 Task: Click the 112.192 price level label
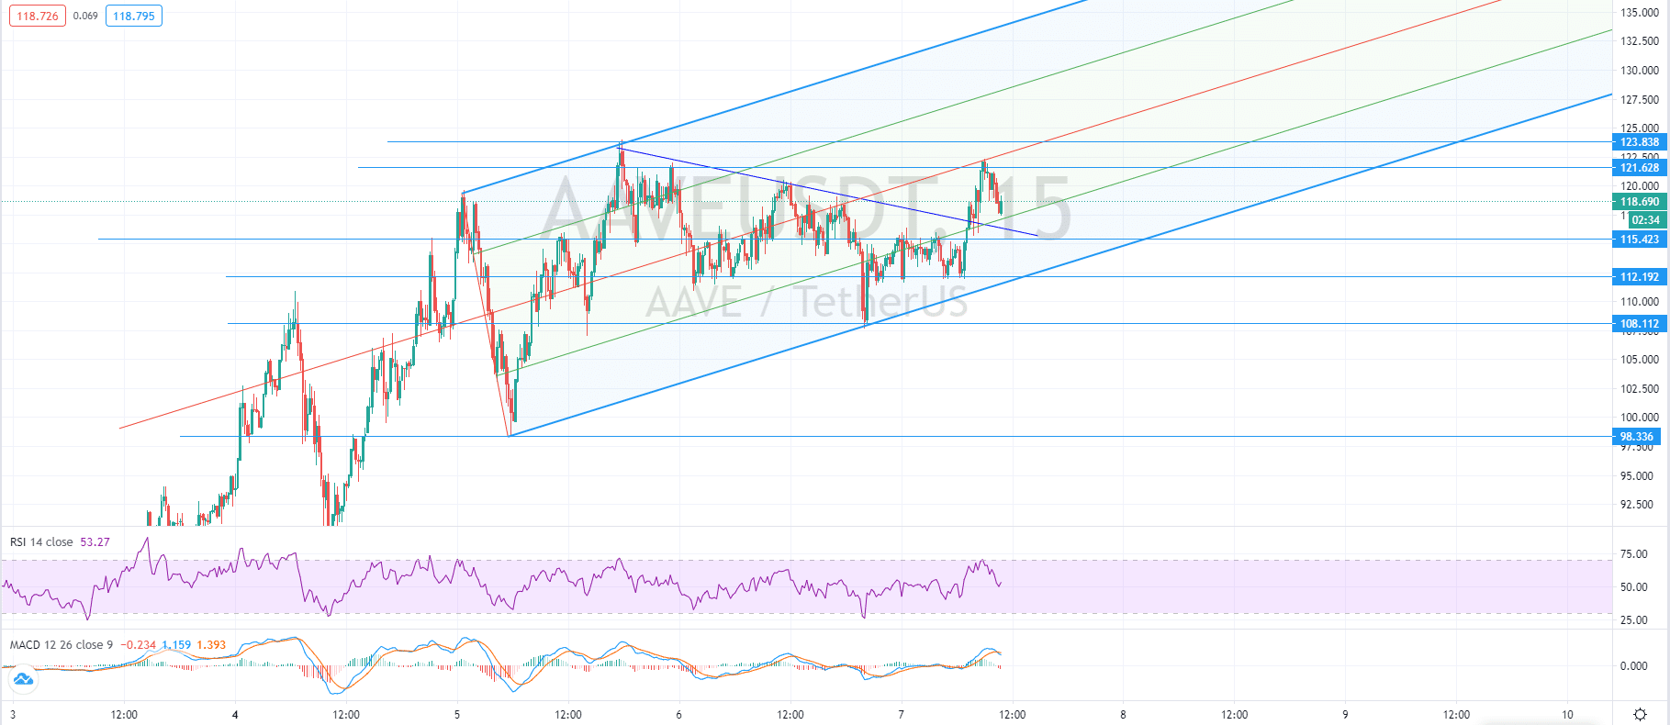click(1638, 277)
